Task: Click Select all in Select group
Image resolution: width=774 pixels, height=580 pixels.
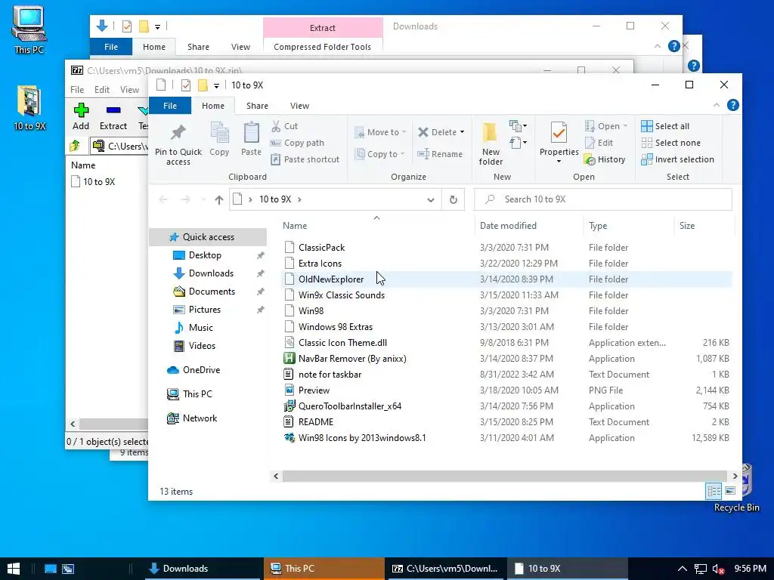Action: pyautogui.click(x=665, y=126)
